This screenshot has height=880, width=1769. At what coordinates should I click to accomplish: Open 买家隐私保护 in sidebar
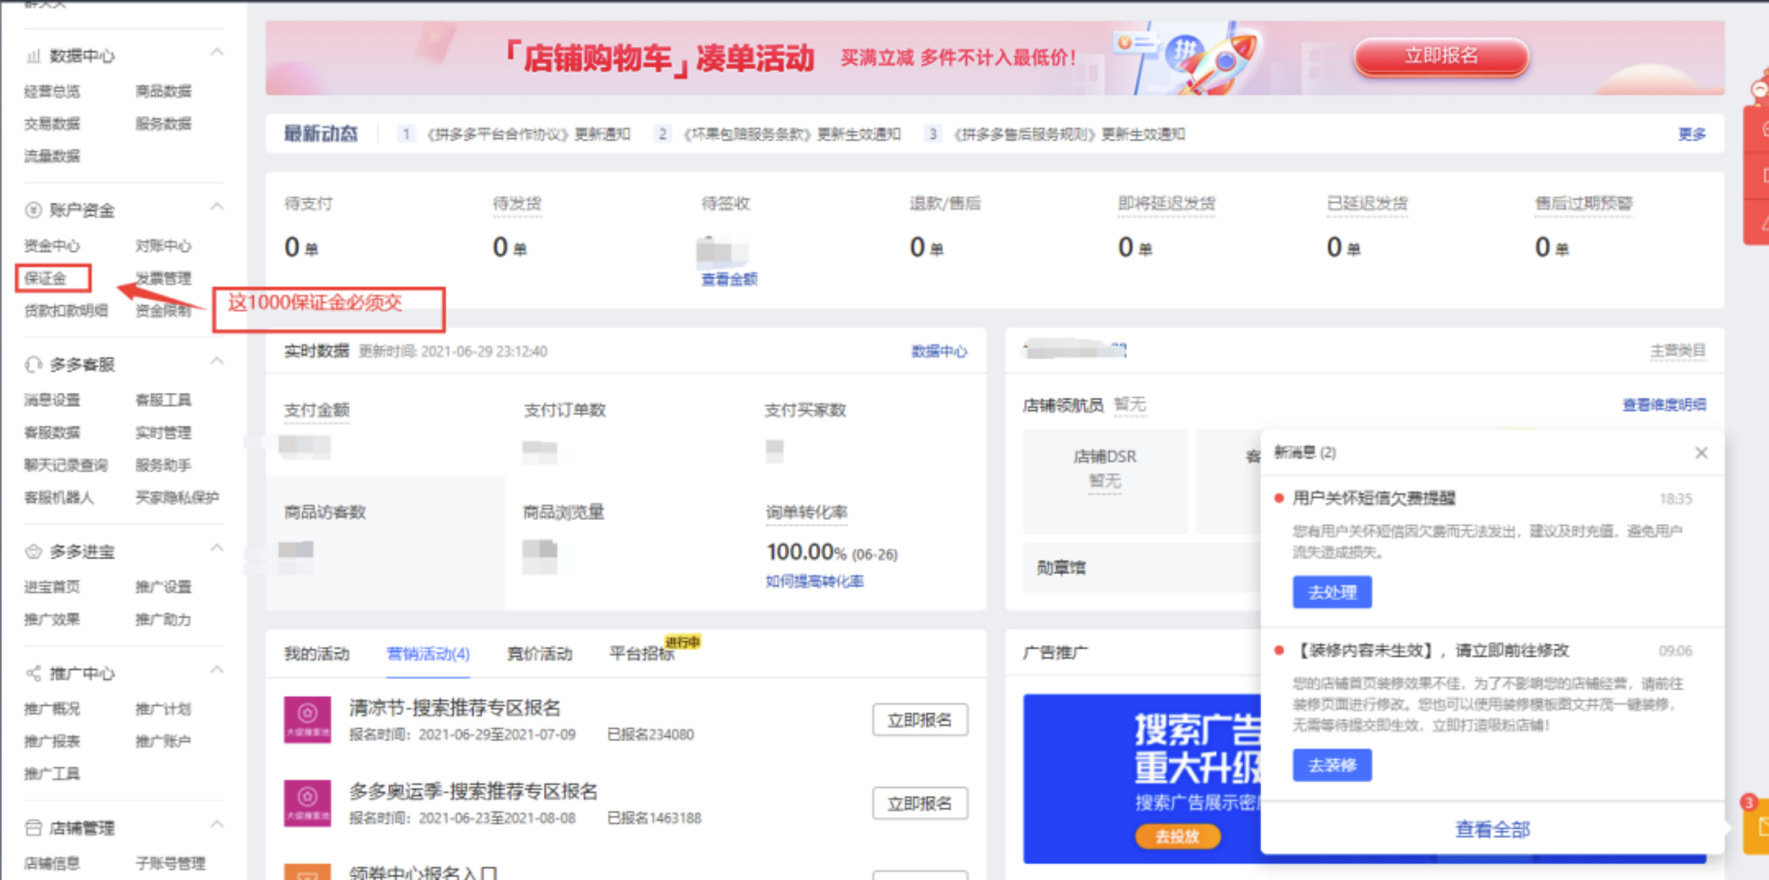(177, 497)
